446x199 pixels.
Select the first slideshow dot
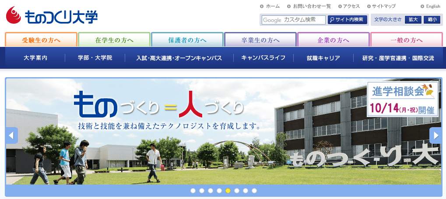pyautogui.click(x=193, y=191)
